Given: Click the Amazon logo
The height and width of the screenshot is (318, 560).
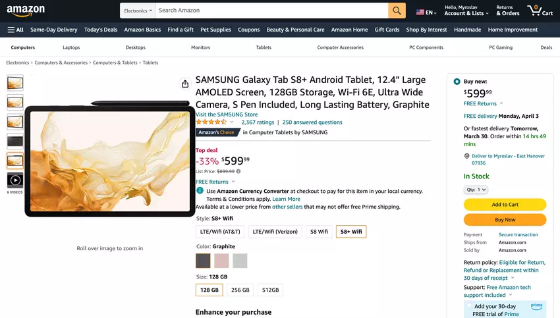Looking at the screenshot, I should tap(26, 11).
